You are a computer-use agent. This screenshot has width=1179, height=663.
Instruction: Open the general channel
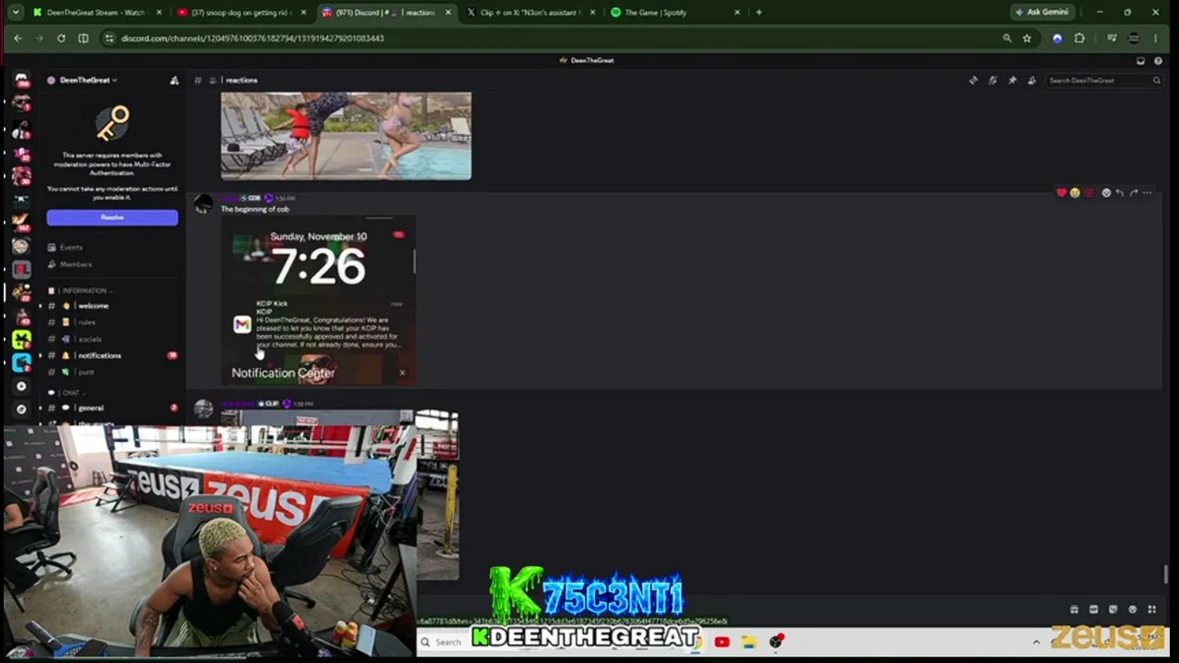(90, 408)
